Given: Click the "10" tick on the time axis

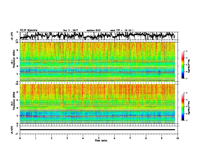Looking at the screenshot, I should 178,138.
